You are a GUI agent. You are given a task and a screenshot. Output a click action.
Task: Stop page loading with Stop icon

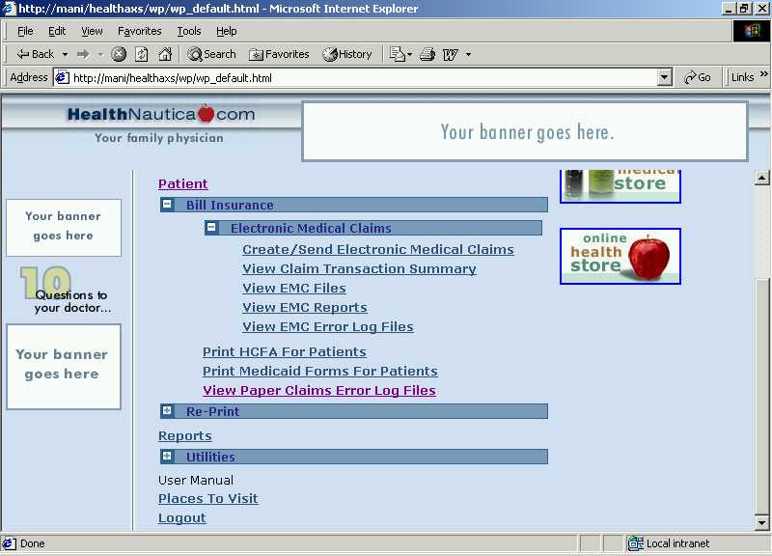click(x=118, y=54)
